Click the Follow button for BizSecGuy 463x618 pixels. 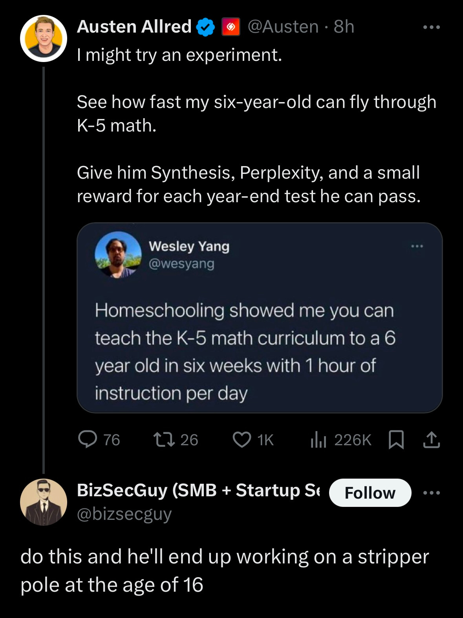point(370,493)
